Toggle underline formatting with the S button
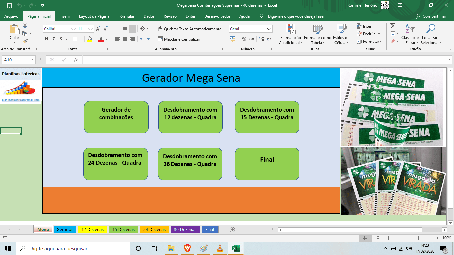The image size is (454, 255). click(61, 39)
